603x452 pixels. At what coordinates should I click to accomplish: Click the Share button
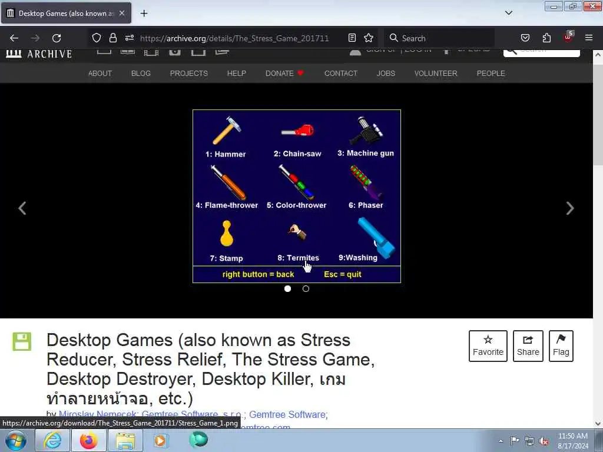click(x=528, y=346)
